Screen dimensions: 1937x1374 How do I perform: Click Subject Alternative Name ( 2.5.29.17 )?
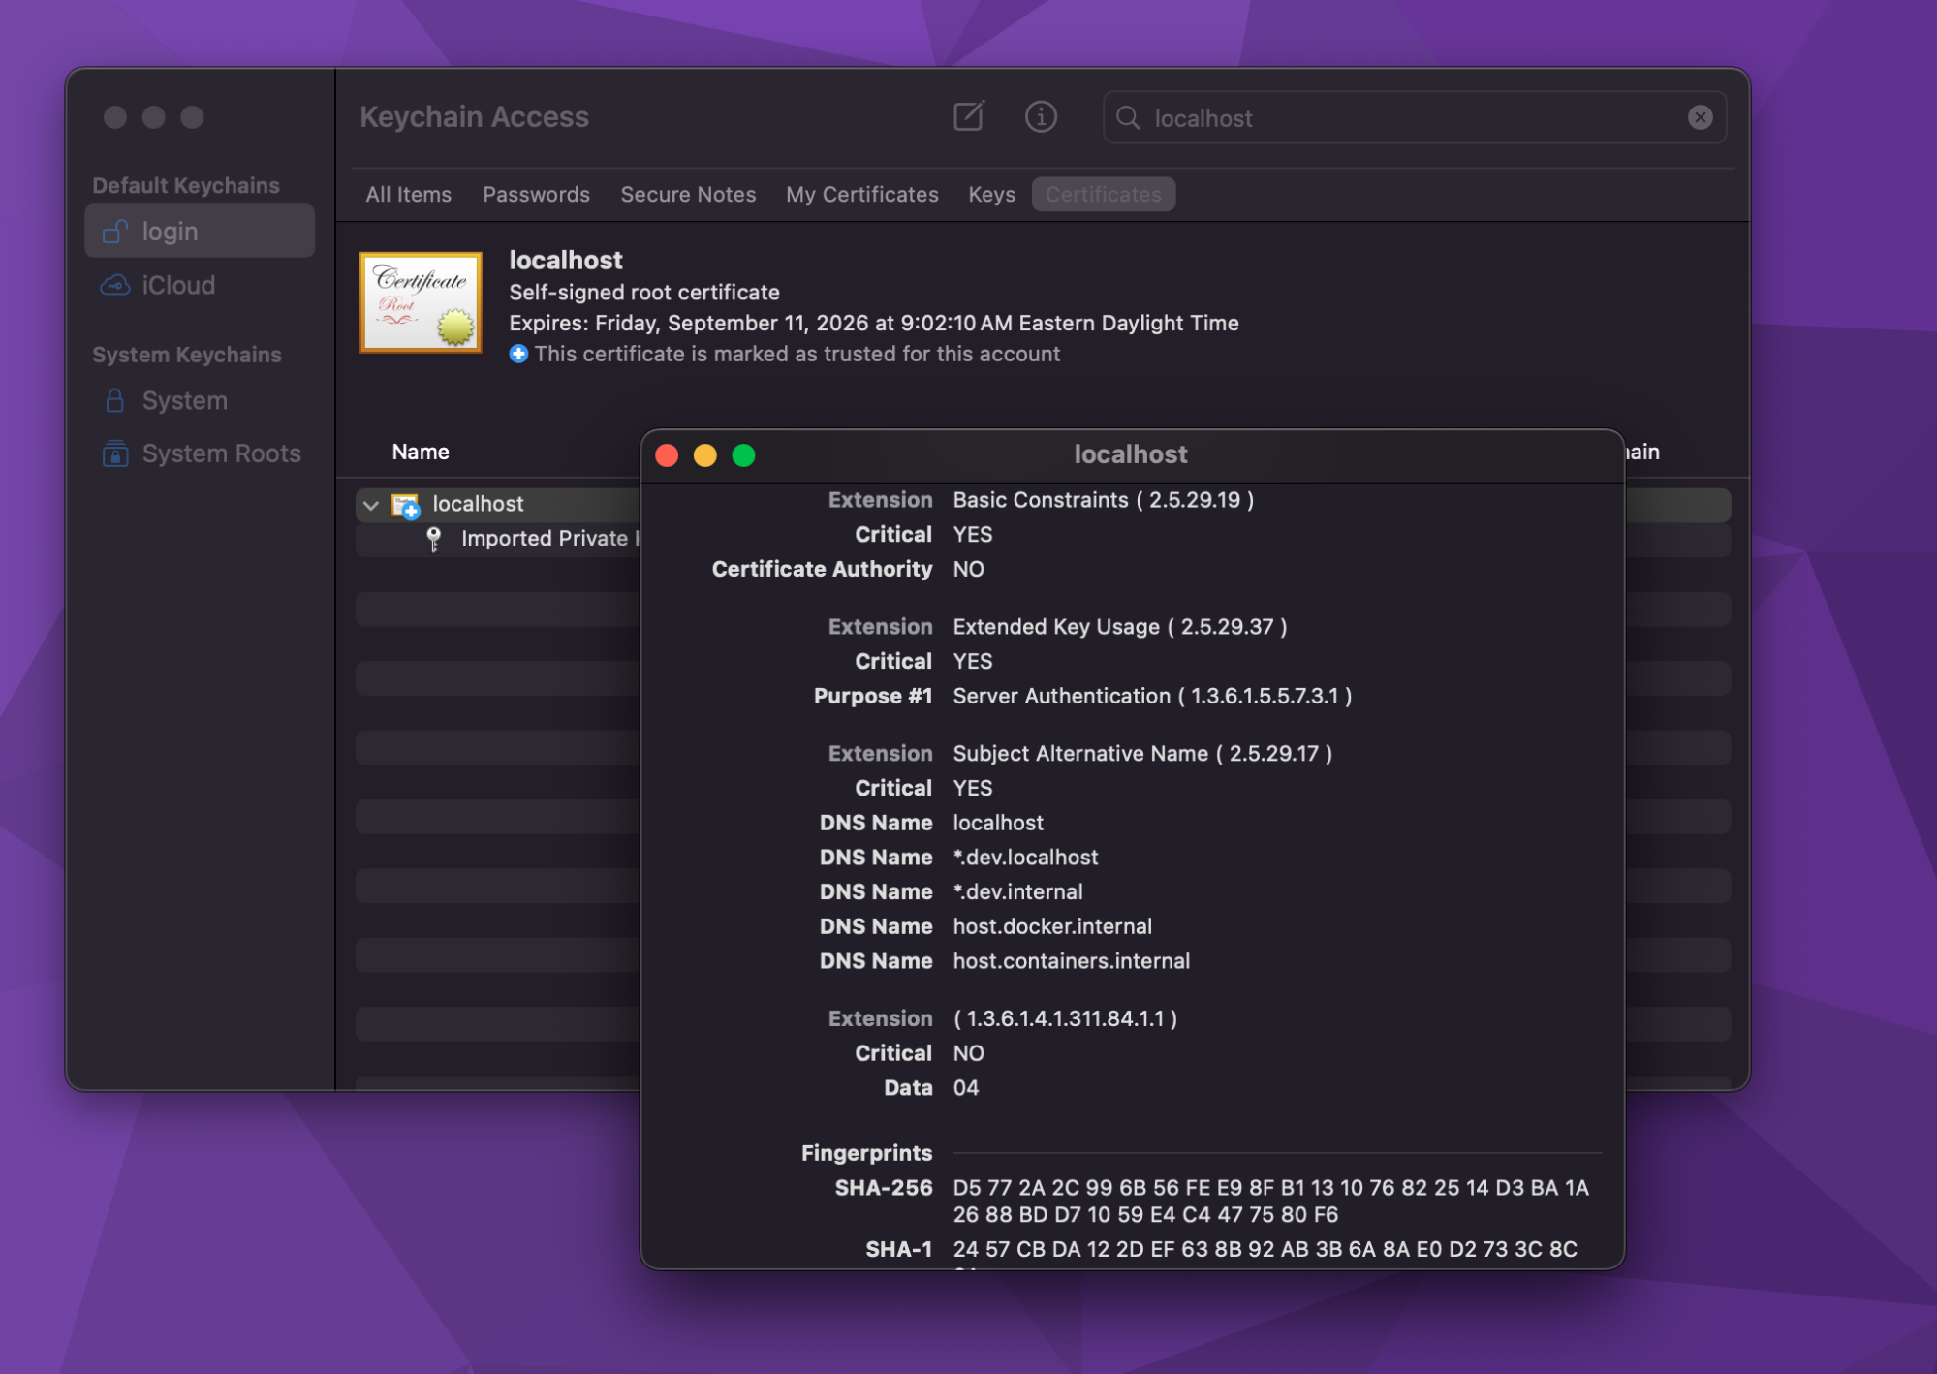(x=1141, y=754)
